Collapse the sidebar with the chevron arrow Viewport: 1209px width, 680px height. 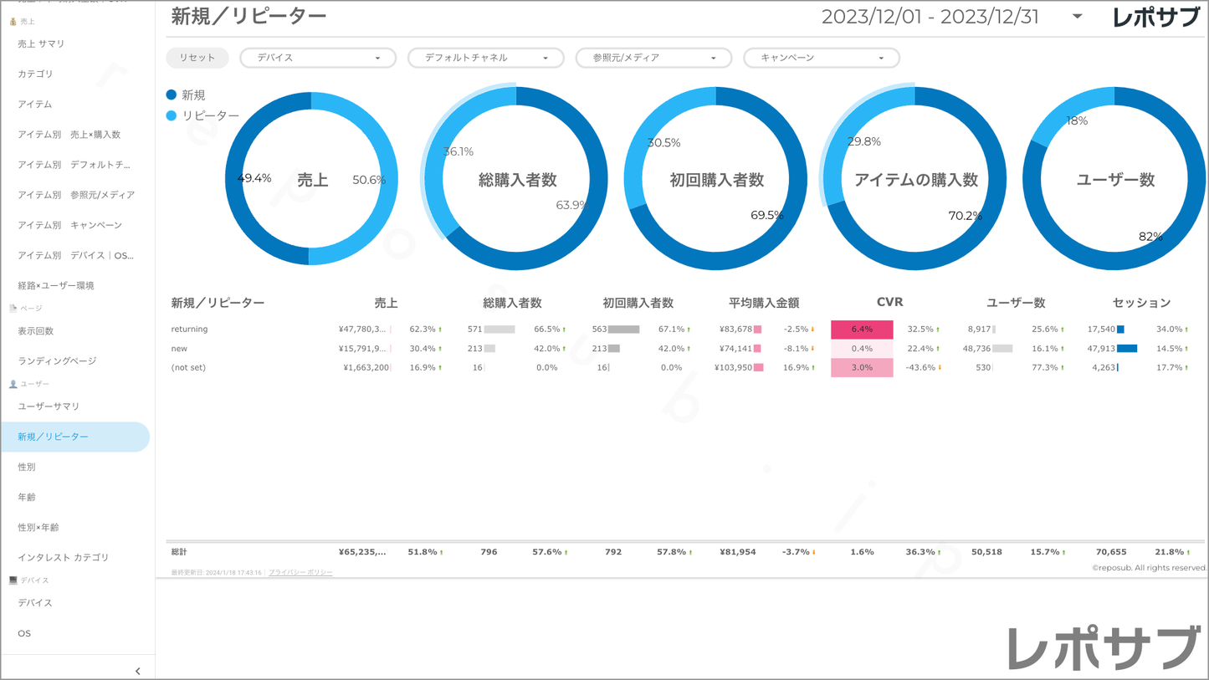[x=138, y=671]
